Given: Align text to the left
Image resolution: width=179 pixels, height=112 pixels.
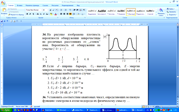Looking at the screenshot, I should coord(61,14).
